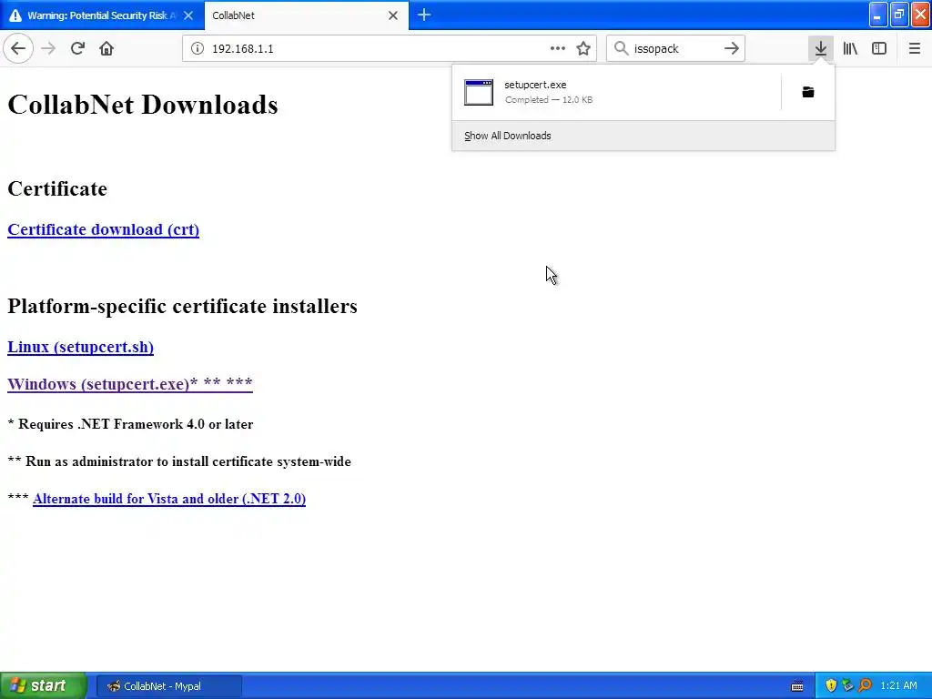Viewport: 932px width, 699px height.
Task: Show site information for 192.168.1.1
Action: [x=197, y=48]
